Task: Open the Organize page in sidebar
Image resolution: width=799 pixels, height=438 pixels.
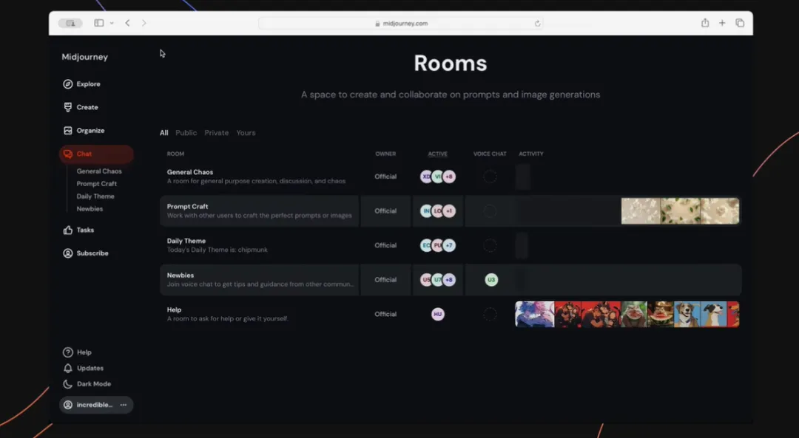Action: tap(84, 131)
